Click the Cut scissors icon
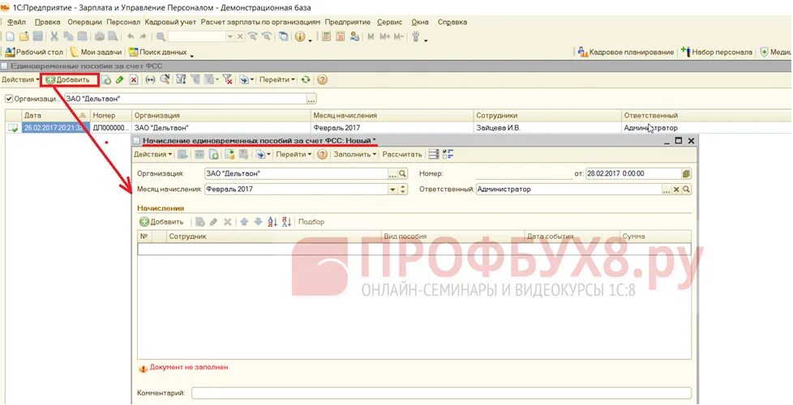The image size is (793, 405). coord(54,36)
